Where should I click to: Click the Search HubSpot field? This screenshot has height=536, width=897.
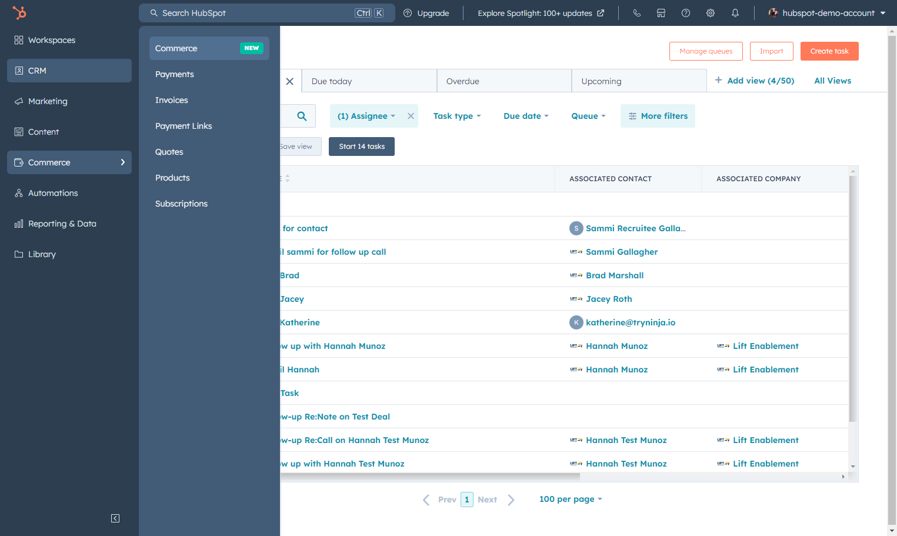[x=267, y=13]
